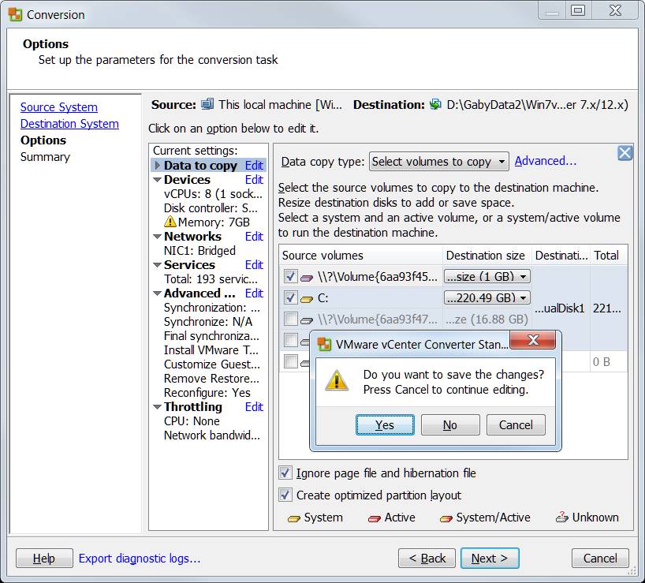Select the Install VMware Tools row
This screenshot has height=583, width=645.
coord(211,350)
